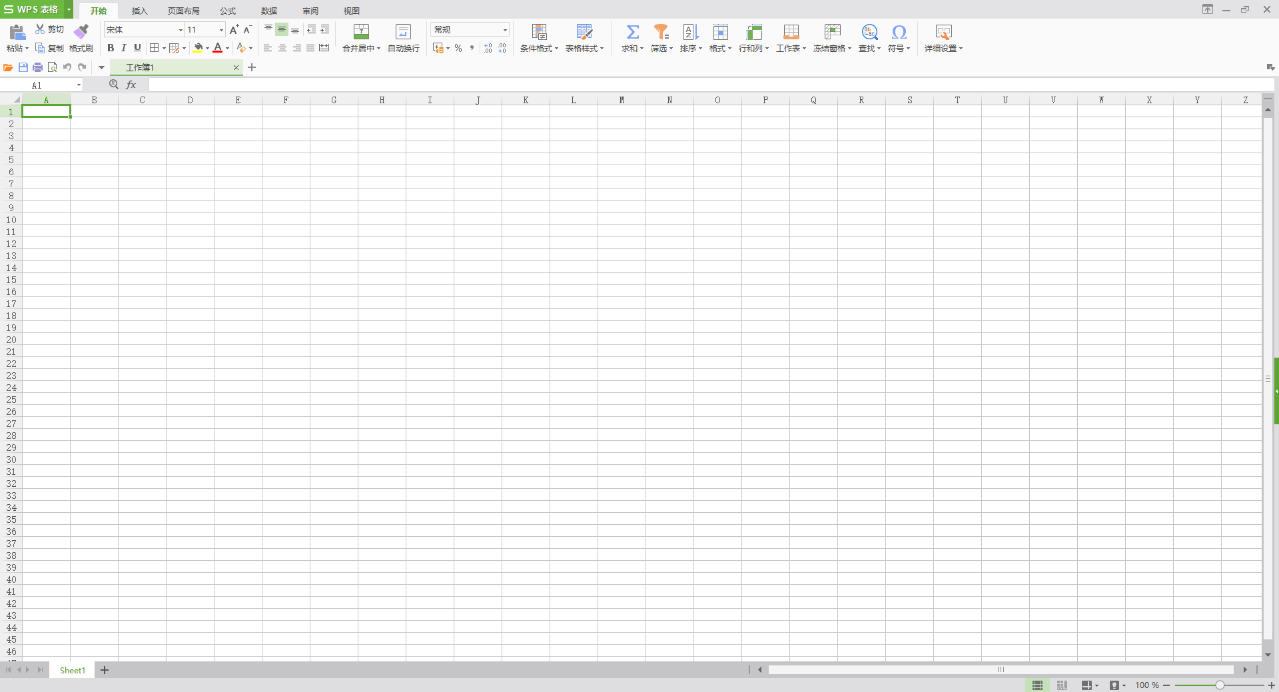The width and height of the screenshot is (1279, 692).
Task: Click the Find (查找) magnifier icon
Action: click(x=869, y=32)
